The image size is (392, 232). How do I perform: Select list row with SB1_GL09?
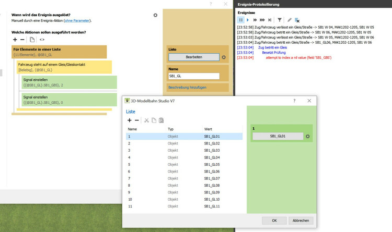pyautogui.click(x=185, y=192)
